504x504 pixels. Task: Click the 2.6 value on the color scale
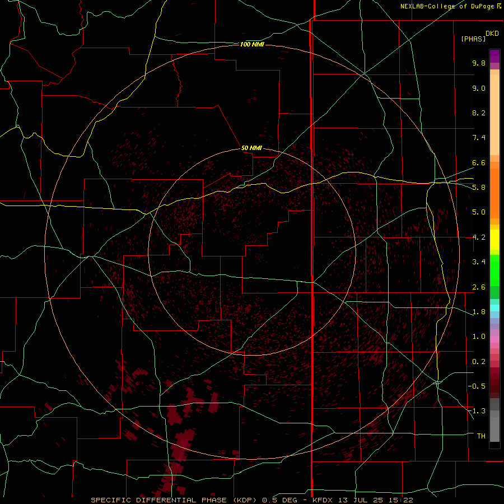pyautogui.click(x=479, y=287)
